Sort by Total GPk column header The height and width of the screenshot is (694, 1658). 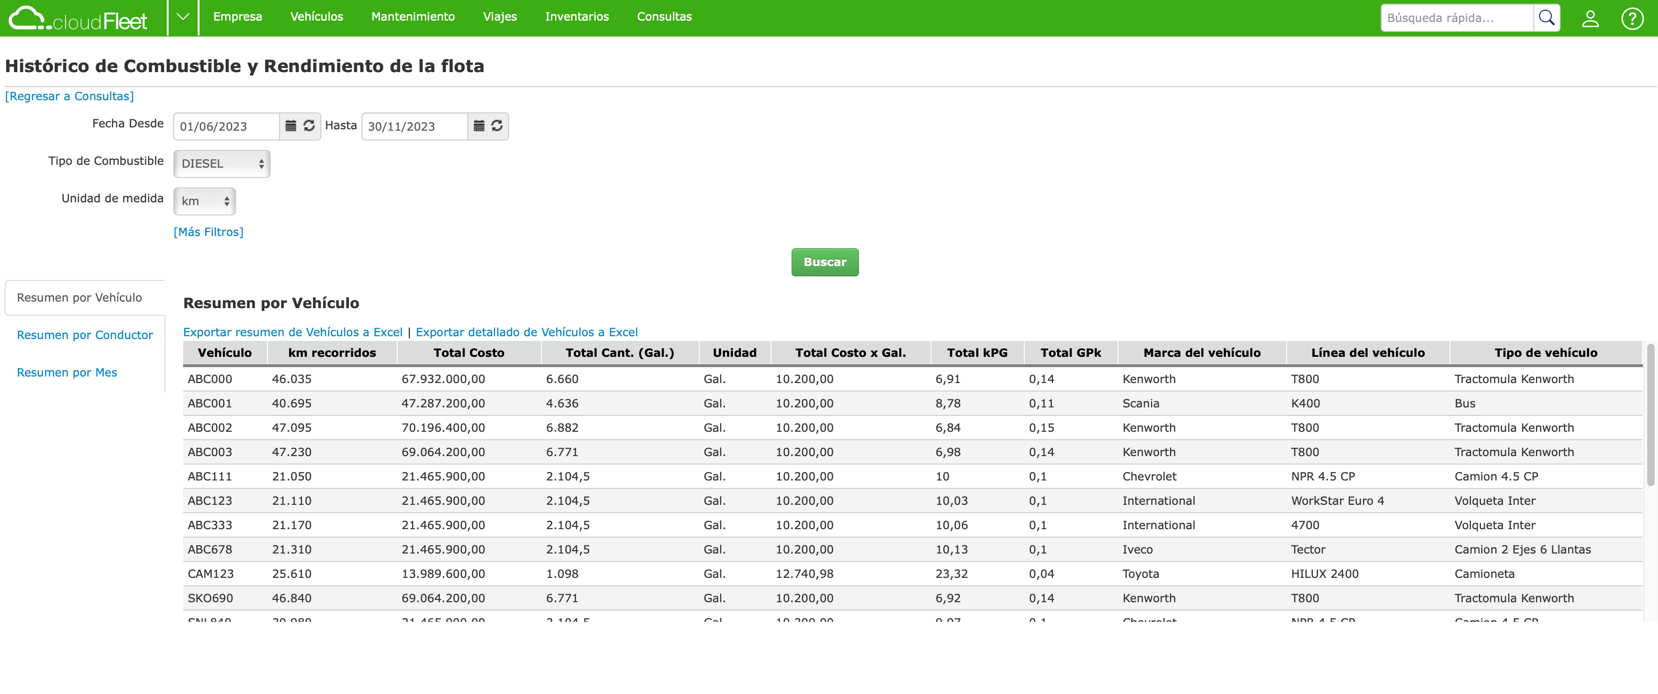coord(1071,353)
